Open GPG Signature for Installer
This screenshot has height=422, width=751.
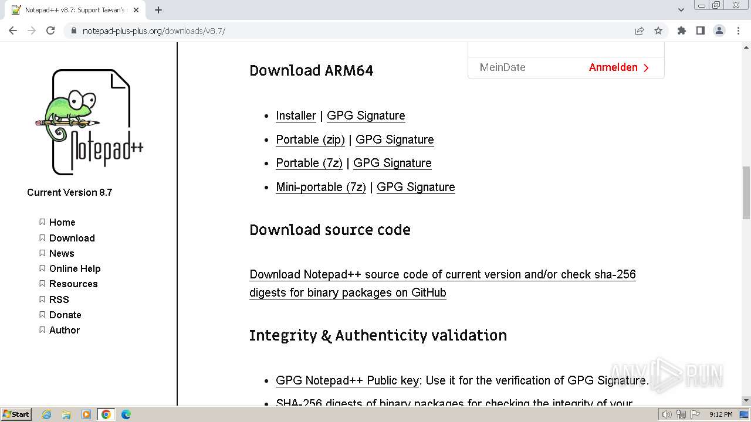tap(366, 115)
